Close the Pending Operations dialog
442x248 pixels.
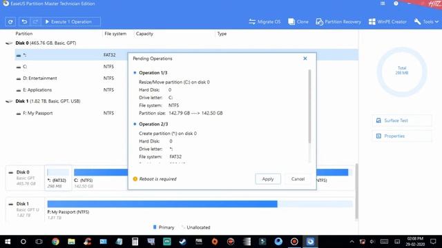[x=305, y=59]
